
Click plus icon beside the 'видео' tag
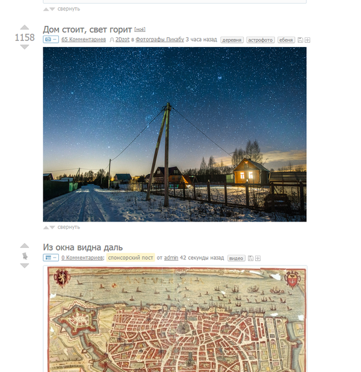click(258, 258)
